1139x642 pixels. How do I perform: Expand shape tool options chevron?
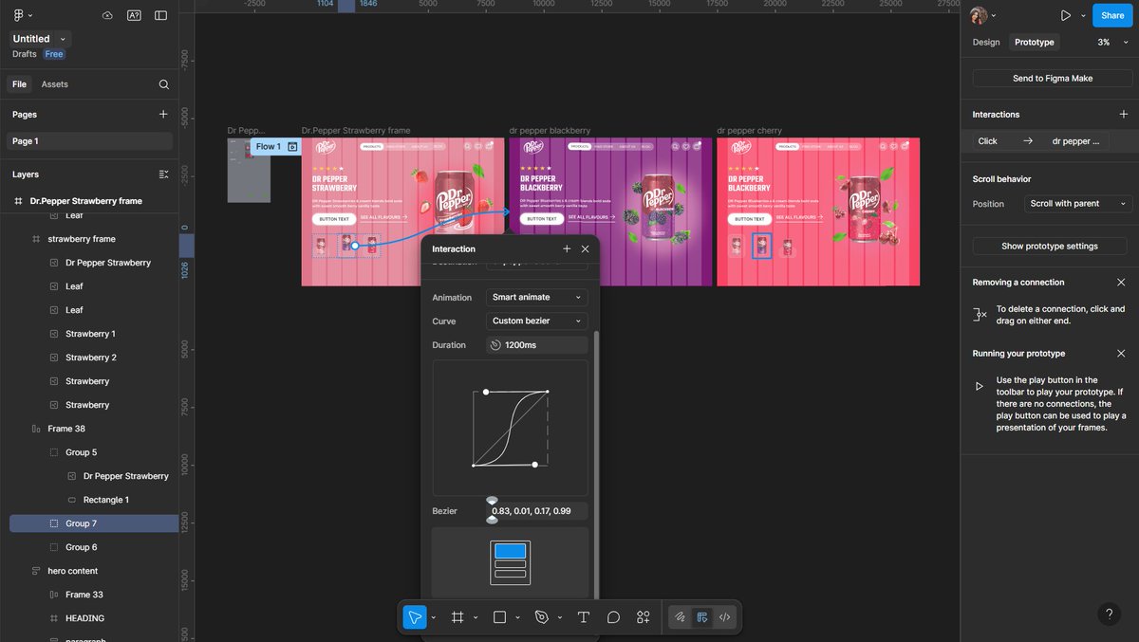(x=517, y=617)
